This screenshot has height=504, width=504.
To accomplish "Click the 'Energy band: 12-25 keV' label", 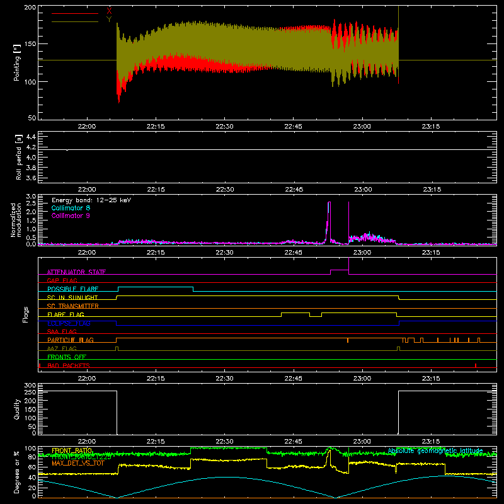I will pyautogui.click(x=91, y=200).
